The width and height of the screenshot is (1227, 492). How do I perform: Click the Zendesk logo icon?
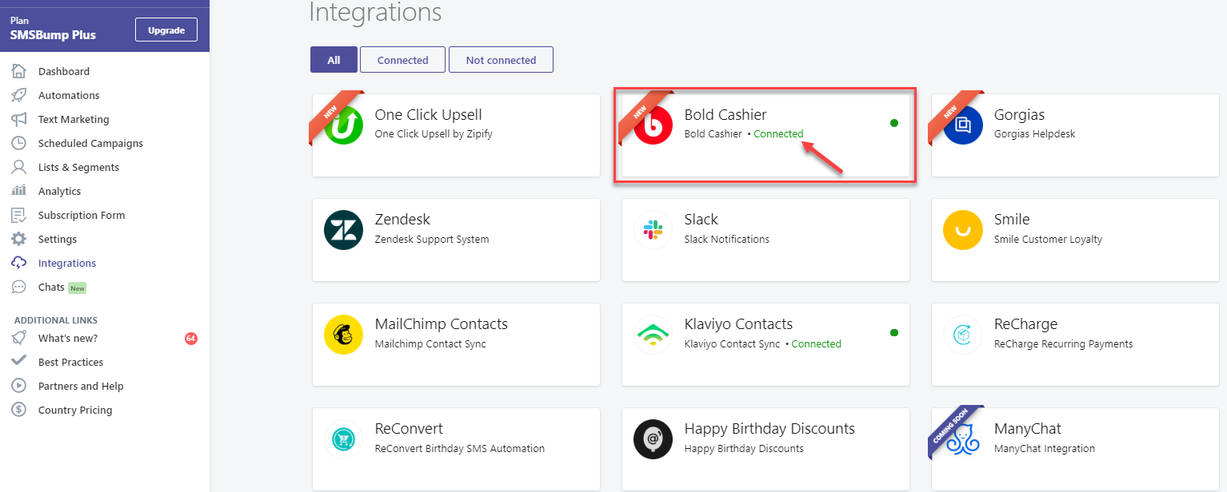[344, 230]
